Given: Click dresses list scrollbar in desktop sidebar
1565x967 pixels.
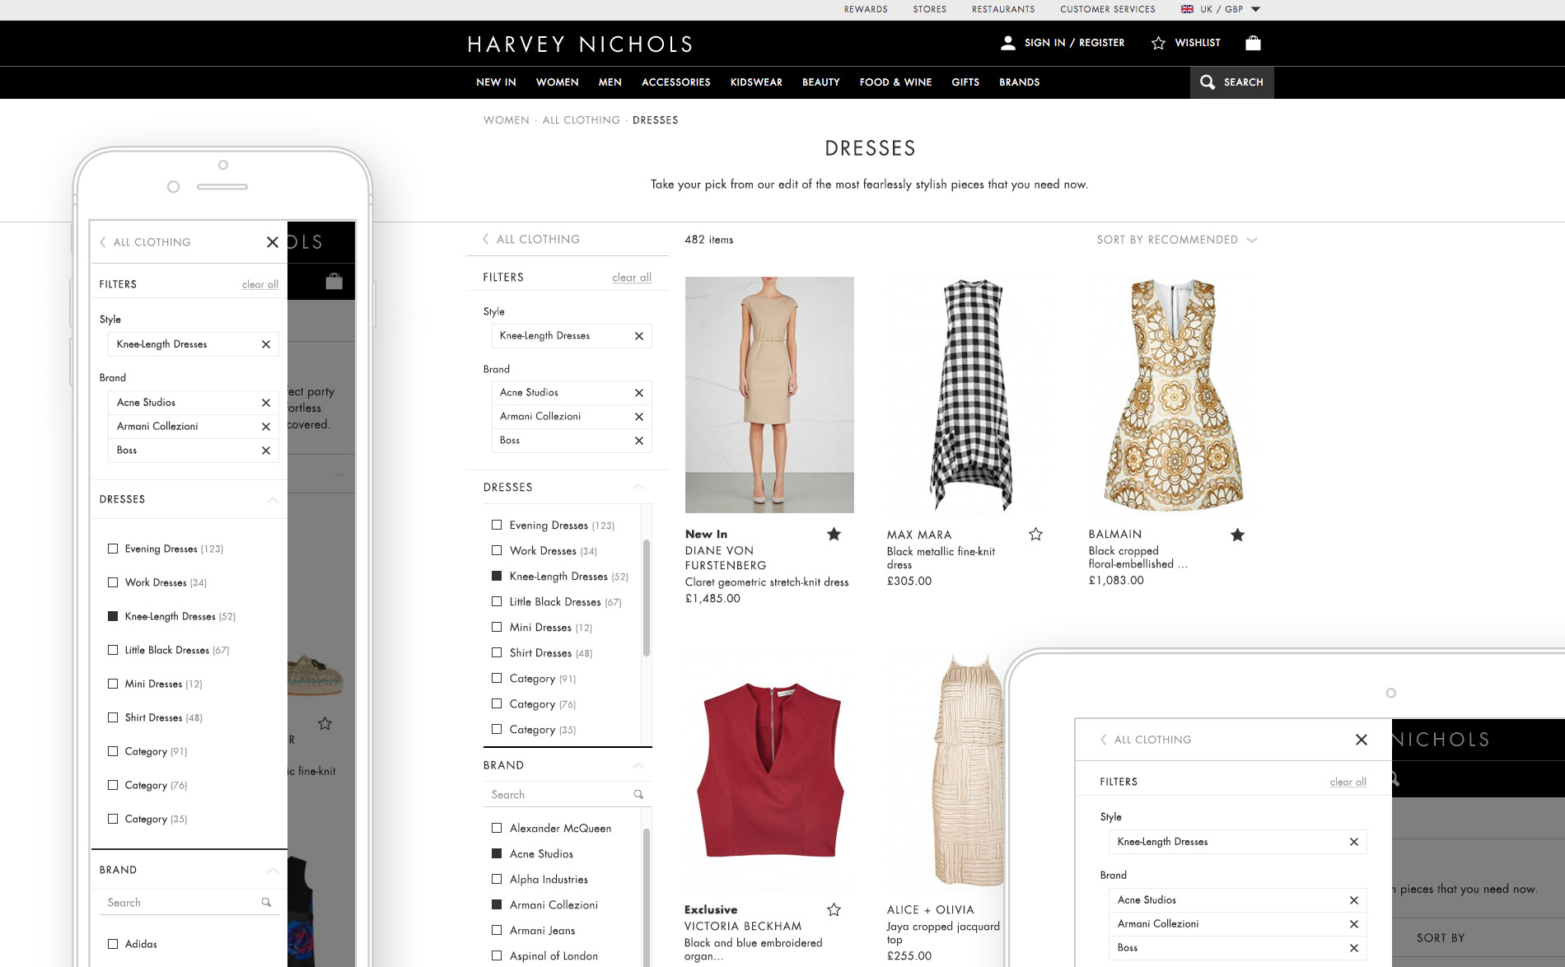Looking at the screenshot, I should 647,598.
